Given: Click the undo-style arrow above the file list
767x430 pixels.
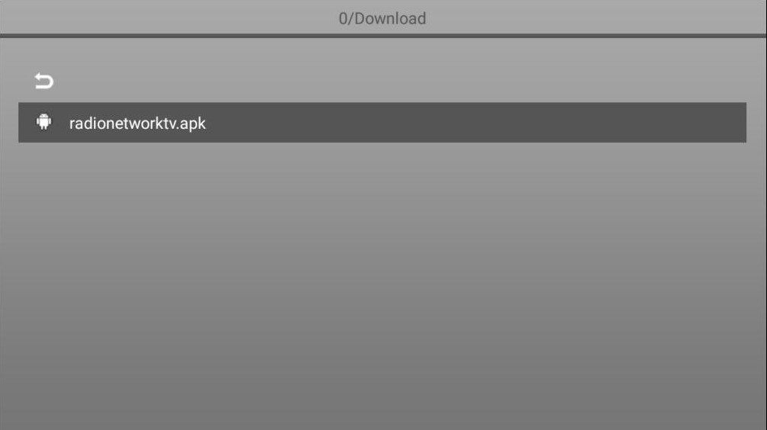Looking at the screenshot, I should tap(44, 81).
